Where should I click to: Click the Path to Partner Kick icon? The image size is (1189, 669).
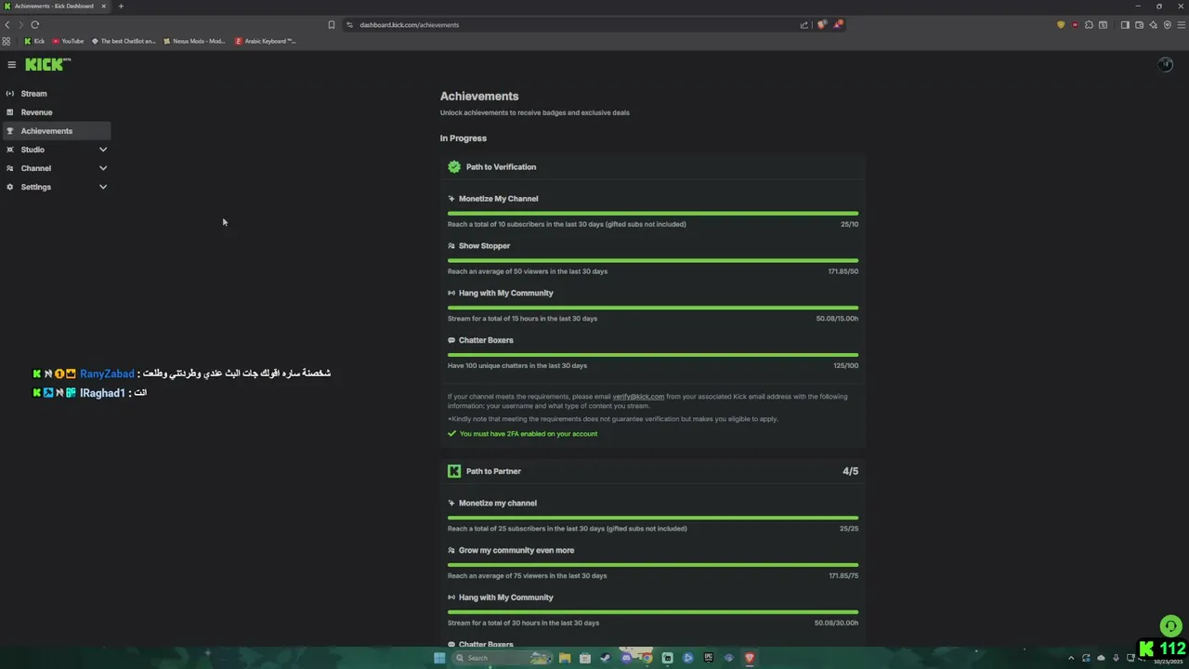(454, 471)
